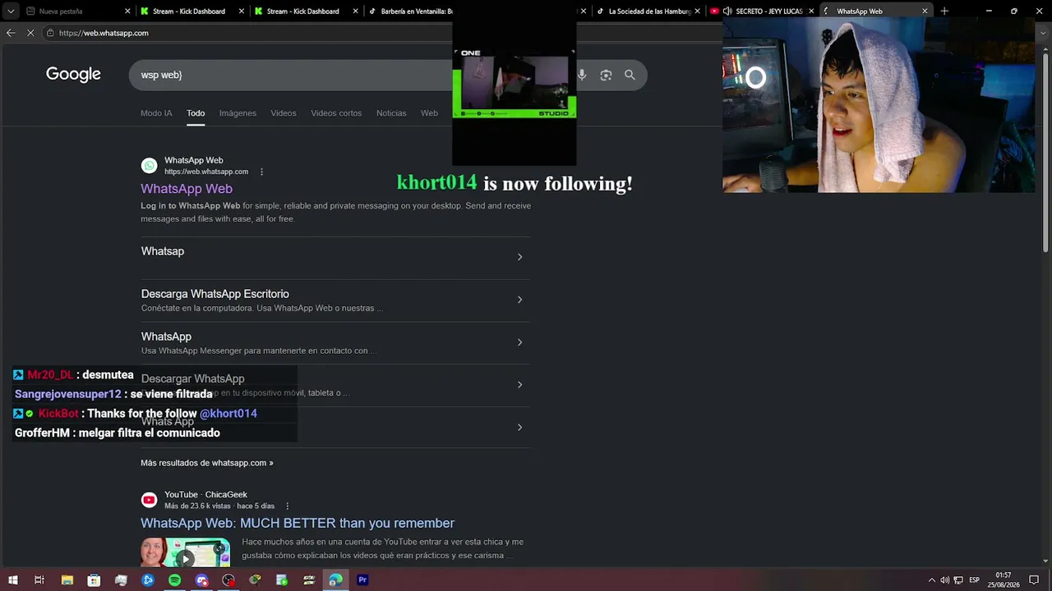The height and width of the screenshot is (591, 1052).
Task: Open the tab list dropdown arrow
Action: (11, 11)
